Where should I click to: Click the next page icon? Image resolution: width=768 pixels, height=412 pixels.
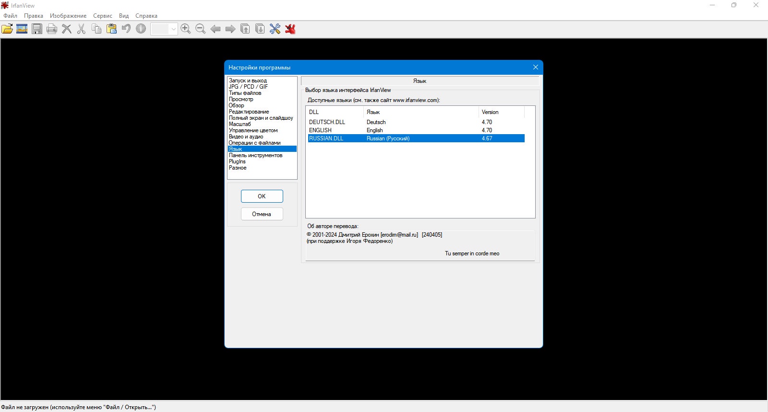pyautogui.click(x=260, y=29)
